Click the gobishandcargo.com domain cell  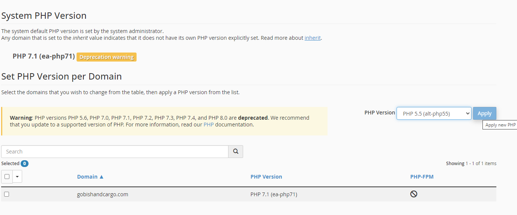[102, 194]
